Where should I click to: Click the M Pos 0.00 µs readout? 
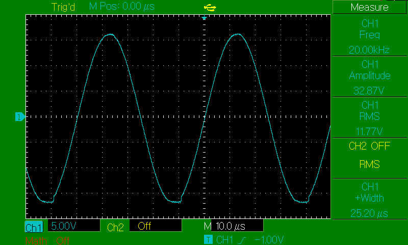pos(121,7)
